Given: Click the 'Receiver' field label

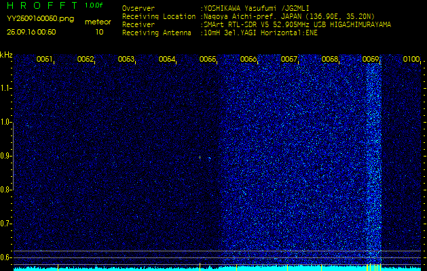Looking at the screenshot, I should [x=138, y=25].
